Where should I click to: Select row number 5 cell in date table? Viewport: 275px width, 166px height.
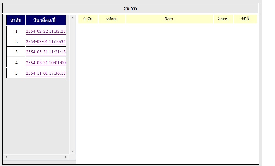click(16, 73)
